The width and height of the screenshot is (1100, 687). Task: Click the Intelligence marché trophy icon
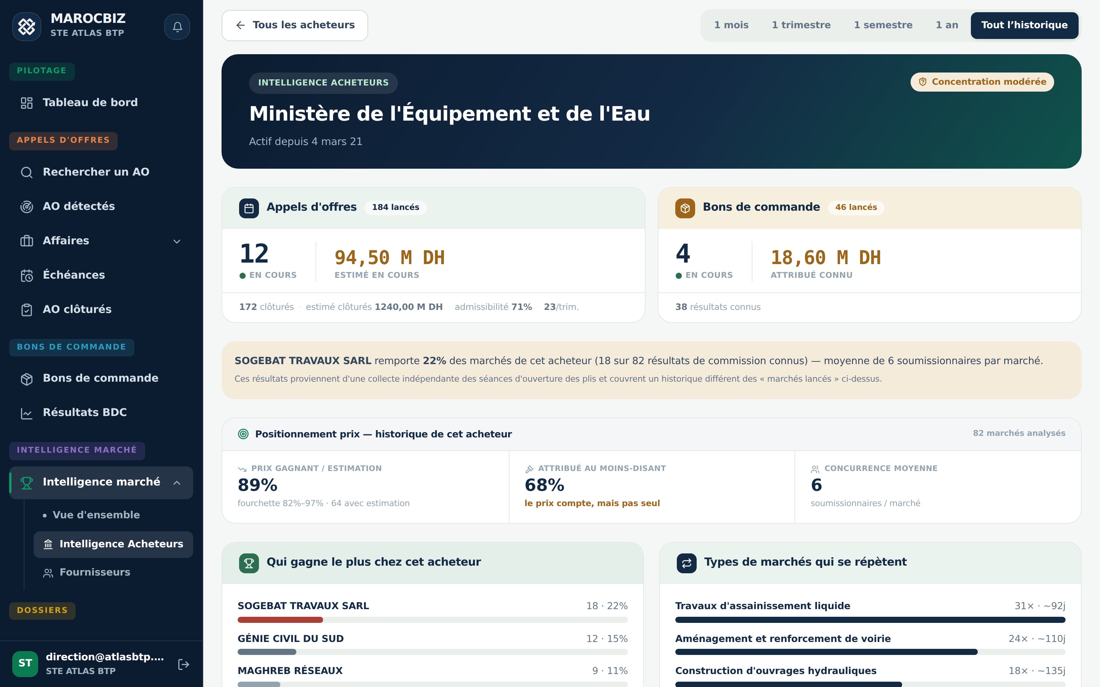point(27,482)
